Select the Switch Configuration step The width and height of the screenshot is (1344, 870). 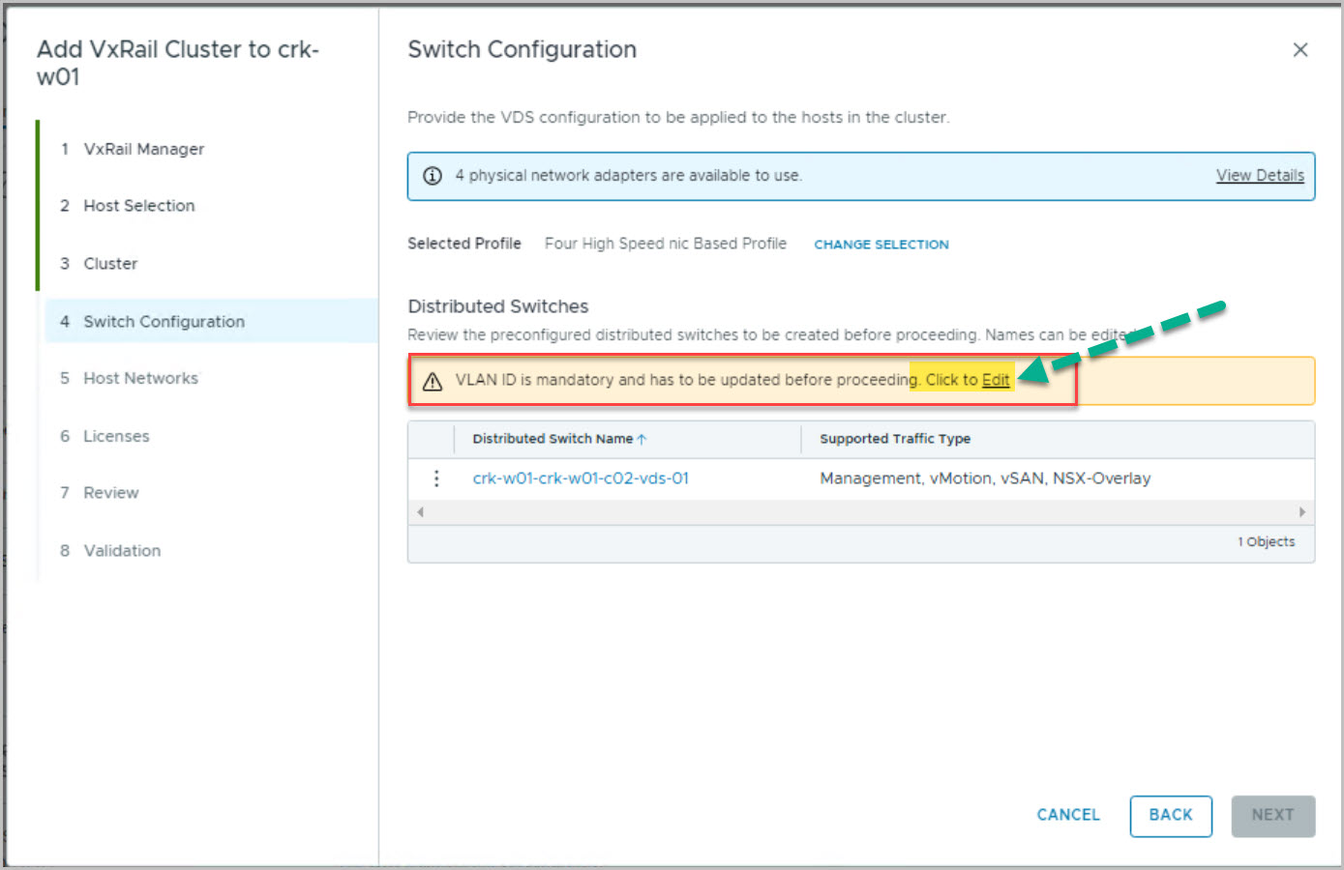164,322
